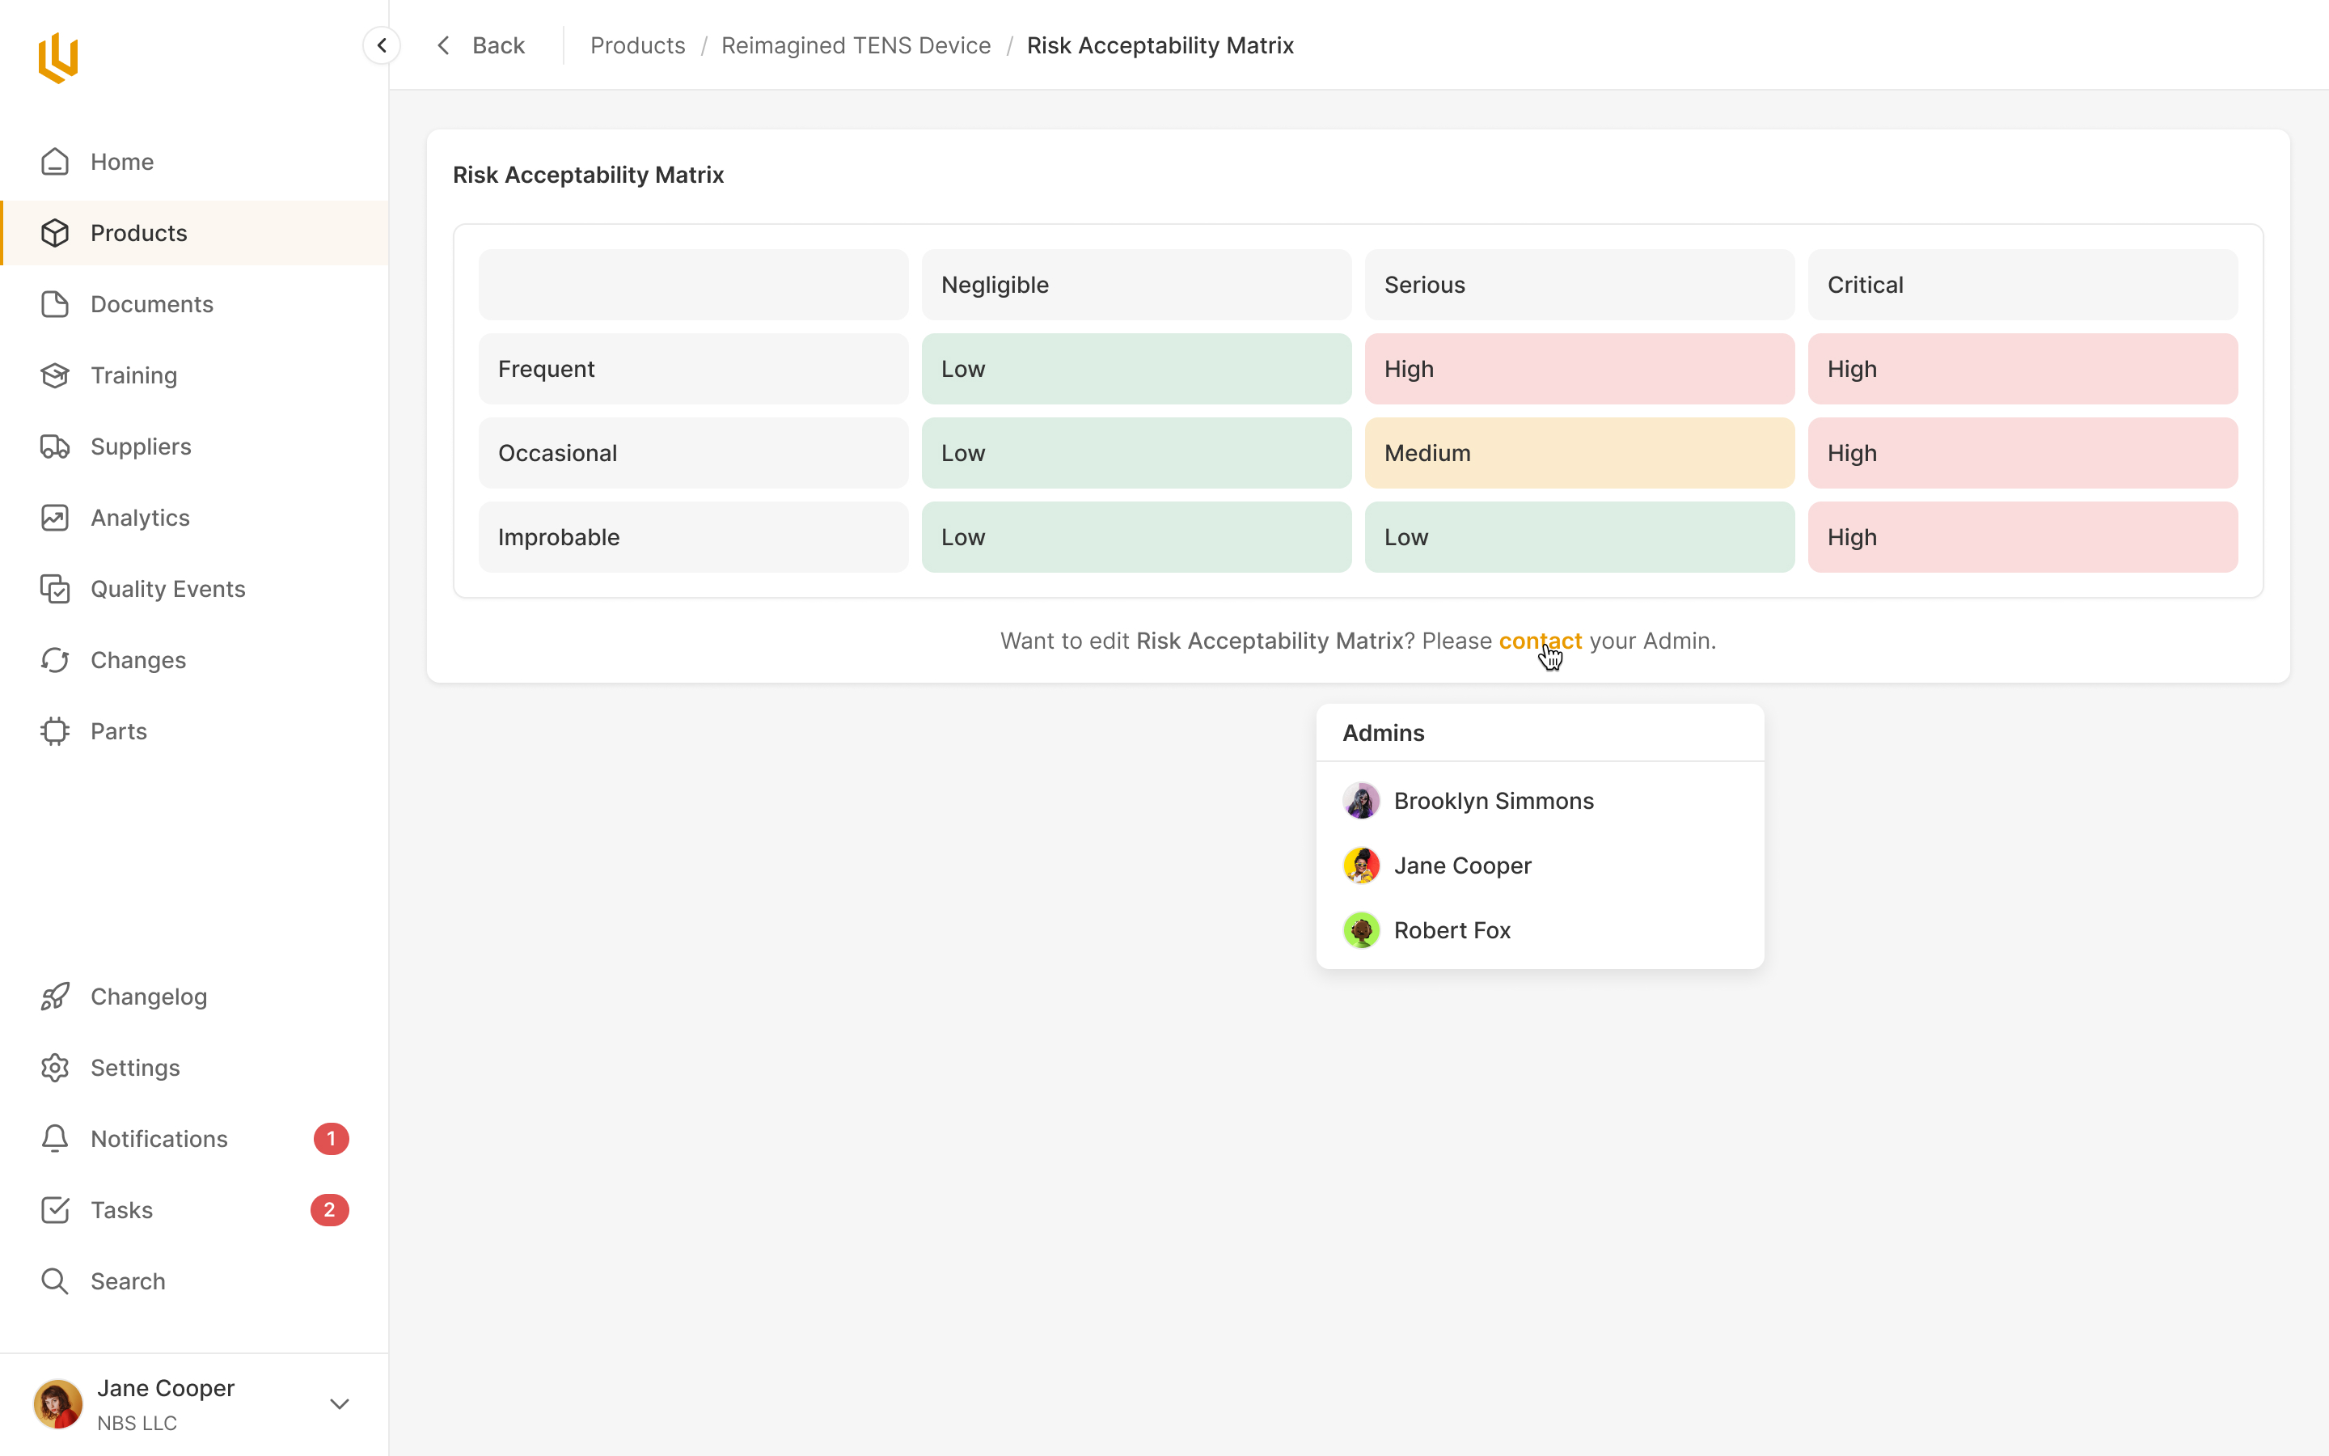The width and height of the screenshot is (2329, 1456).
Task: Click the Critical column header
Action: (2023, 285)
